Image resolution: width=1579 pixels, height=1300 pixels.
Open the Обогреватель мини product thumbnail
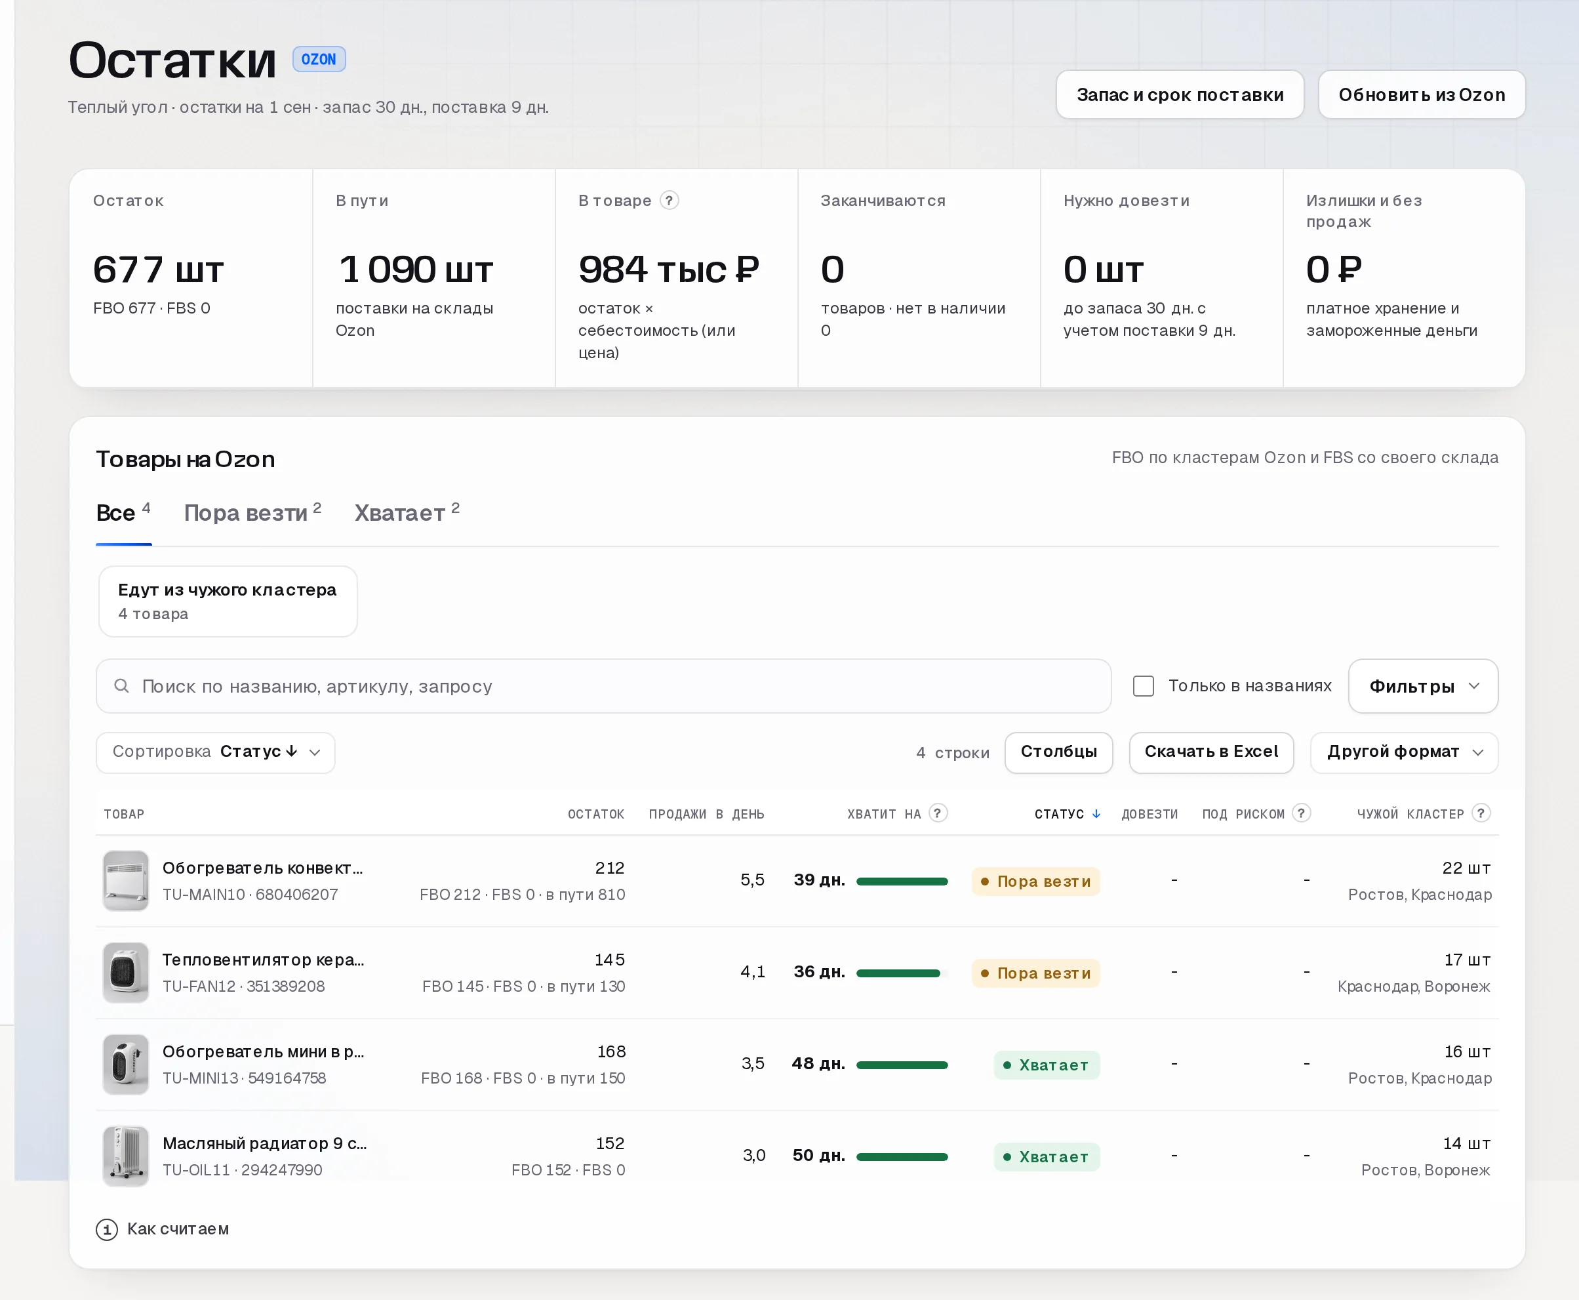(126, 1065)
